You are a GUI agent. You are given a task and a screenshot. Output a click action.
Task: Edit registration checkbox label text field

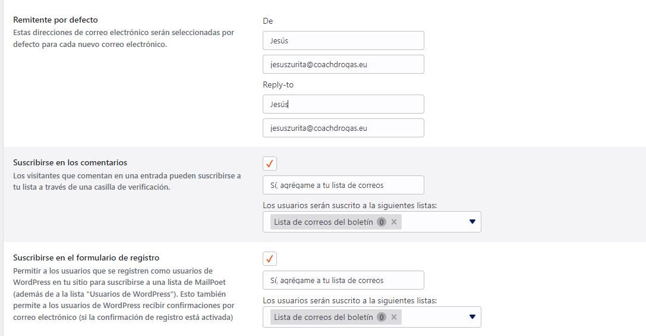[343, 280]
